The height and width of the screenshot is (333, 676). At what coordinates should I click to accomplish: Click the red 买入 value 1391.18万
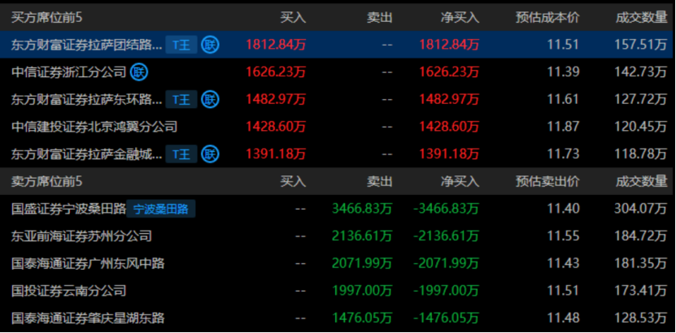(276, 154)
